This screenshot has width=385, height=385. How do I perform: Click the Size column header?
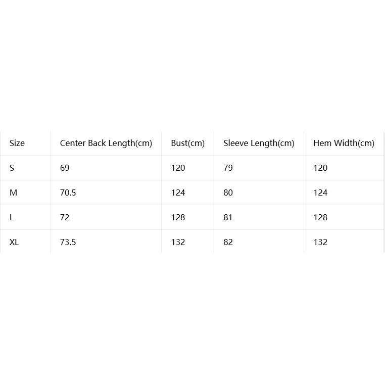pyautogui.click(x=17, y=143)
